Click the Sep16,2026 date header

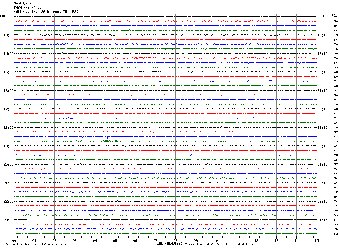click(24, 3)
